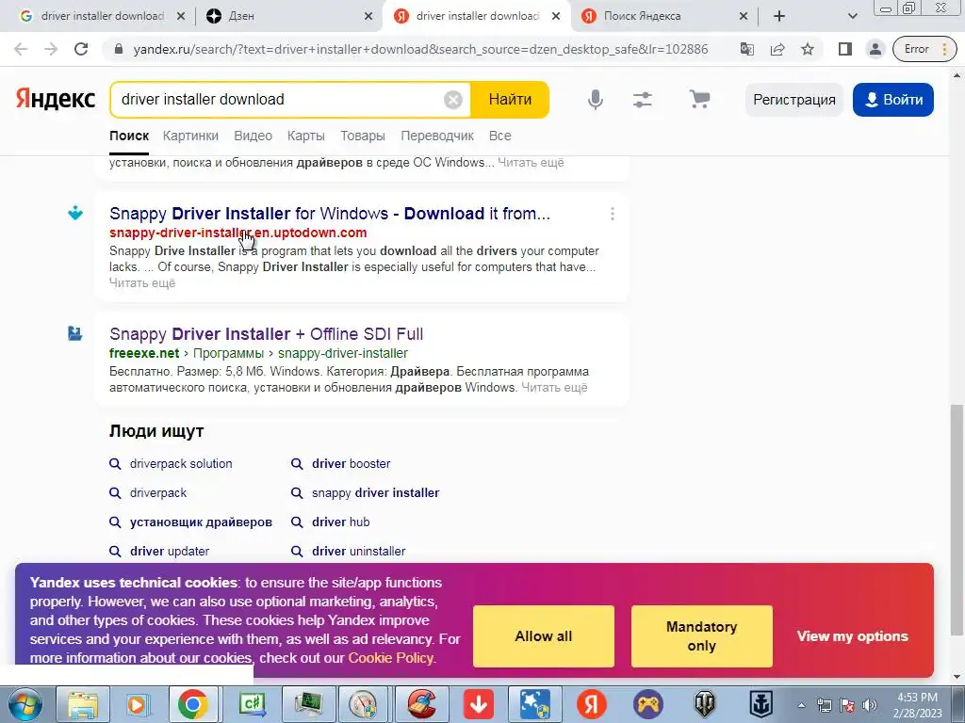
Task: Open the side panel icon
Action: click(x=845, y=49)
